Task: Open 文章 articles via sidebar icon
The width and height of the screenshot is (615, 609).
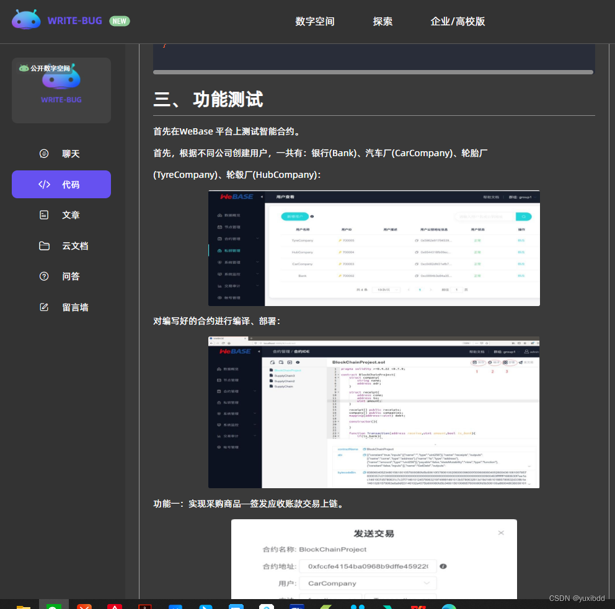Action: (43, 214)
